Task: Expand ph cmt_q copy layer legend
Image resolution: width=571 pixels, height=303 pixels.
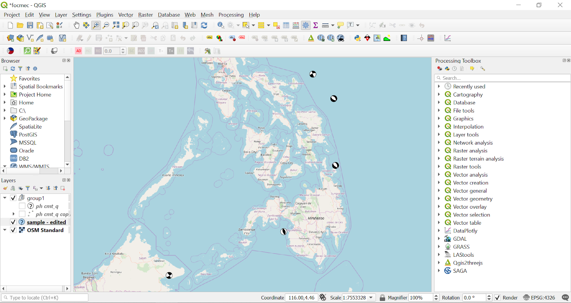Action: [14, 214]
